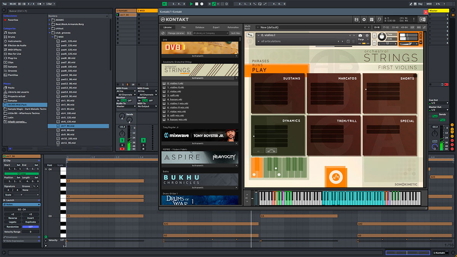The width and height of the screenshot is (457, 257).
Task: Open Kontakt options gear icon
Action: (364, 19)
